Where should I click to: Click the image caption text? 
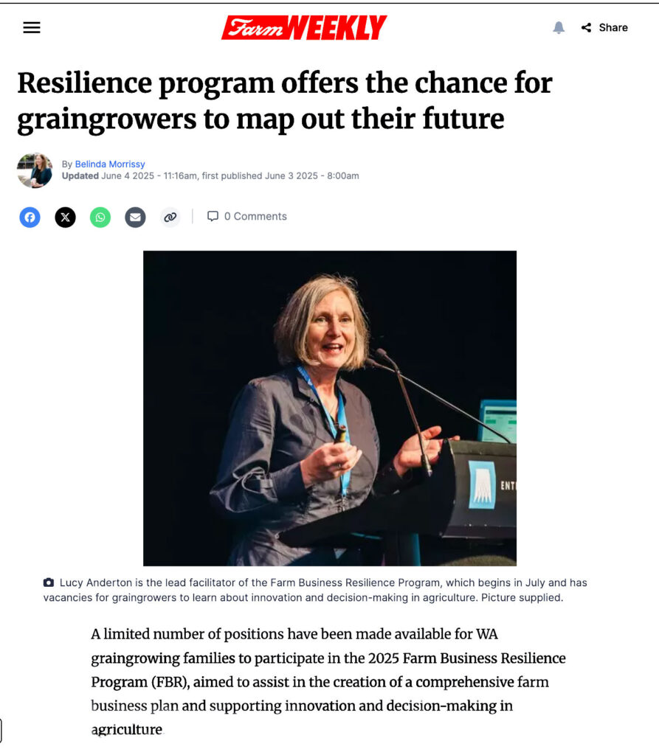point(315,590)
